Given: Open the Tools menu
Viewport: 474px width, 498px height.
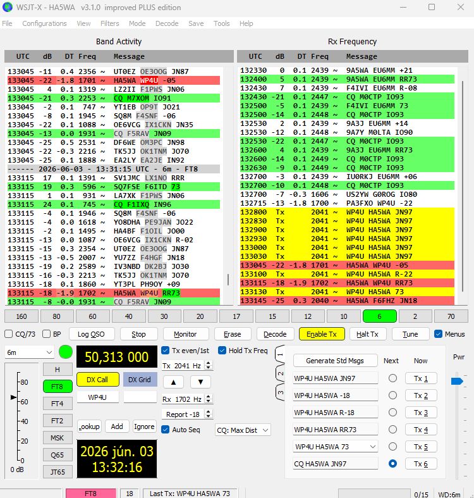Looking at the screenshot, I should point(221,23).
